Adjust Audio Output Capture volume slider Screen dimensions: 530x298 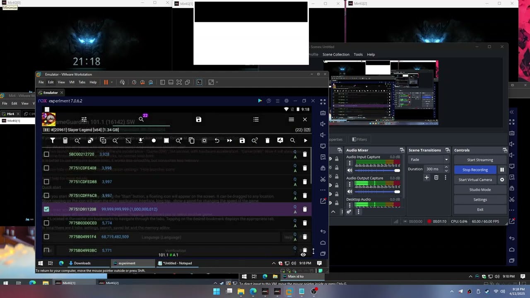point(378,192)
